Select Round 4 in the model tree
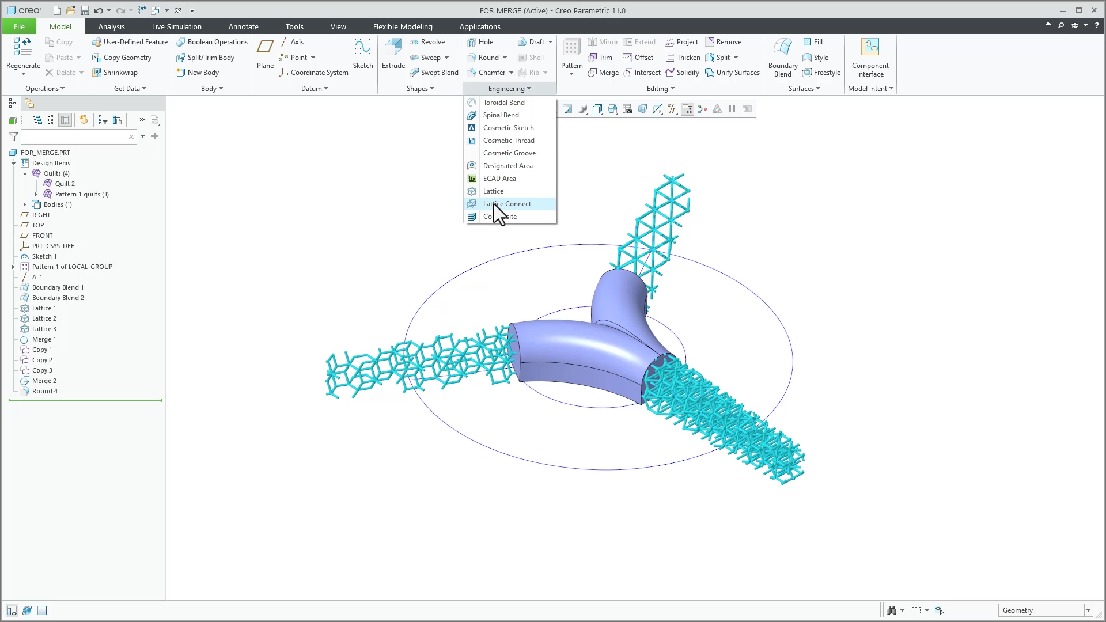The height and width of the screenshot is (622, 1106). pyautogui.click(x=45, y=391)
